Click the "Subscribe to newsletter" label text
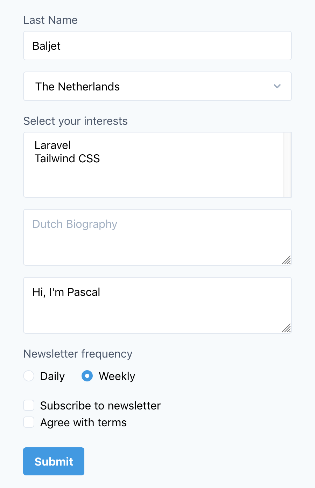The height and width of the screenshot is (488, 315). (100, 406)
